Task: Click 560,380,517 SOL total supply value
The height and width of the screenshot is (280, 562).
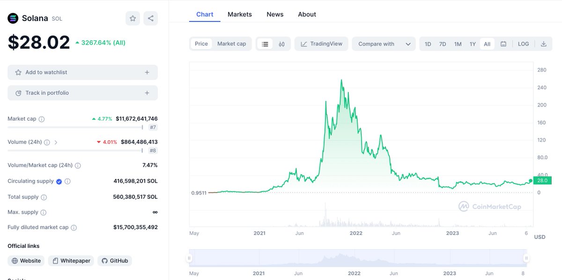Action: click(135, 197)
